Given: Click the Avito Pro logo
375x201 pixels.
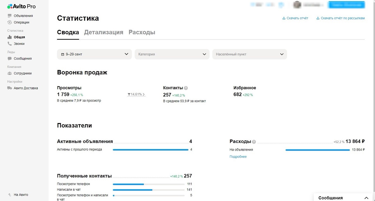Looking at the screenshot, I should (x=21, y=6).
